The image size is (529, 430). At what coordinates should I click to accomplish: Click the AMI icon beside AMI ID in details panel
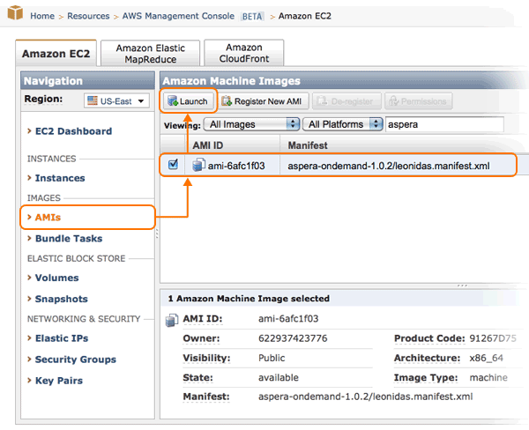[x=172, y=320]
